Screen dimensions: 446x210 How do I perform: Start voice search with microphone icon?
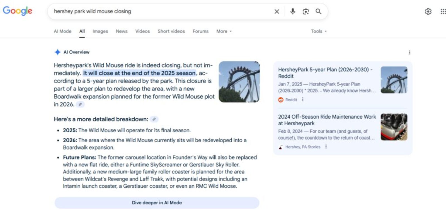click(x=292, y=11)
